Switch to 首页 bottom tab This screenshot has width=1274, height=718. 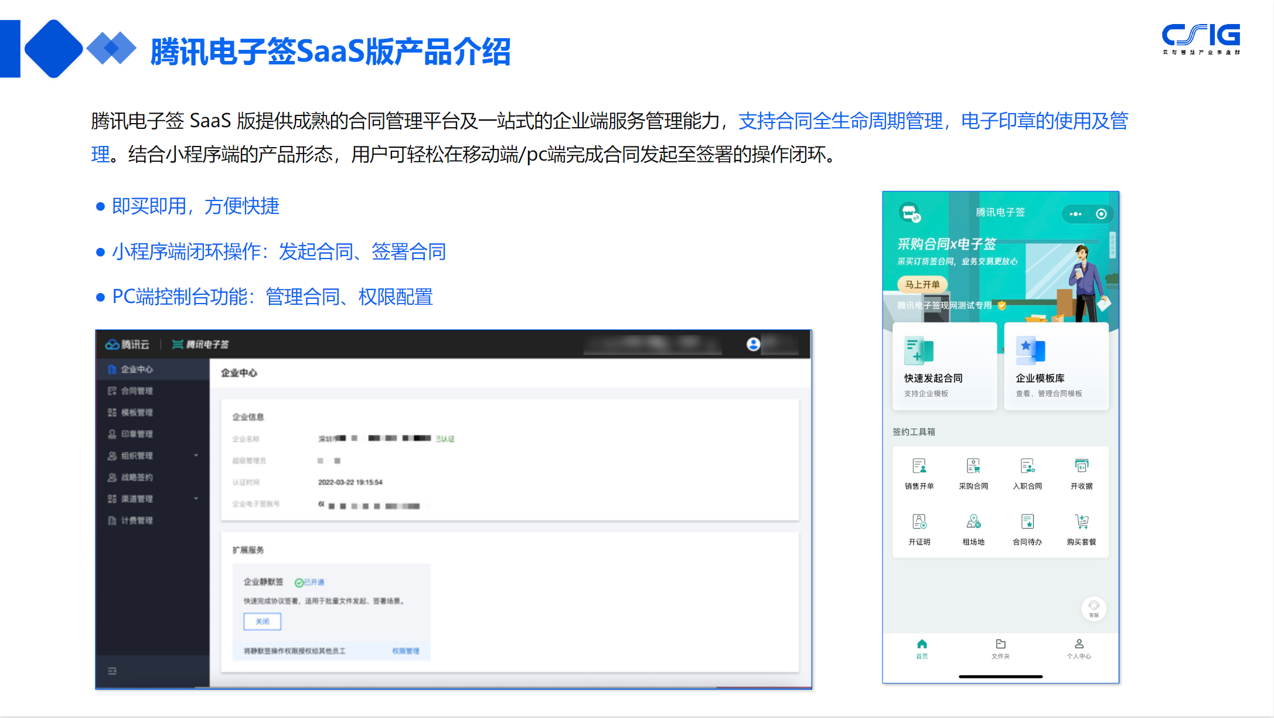click(x=922, y=649)
